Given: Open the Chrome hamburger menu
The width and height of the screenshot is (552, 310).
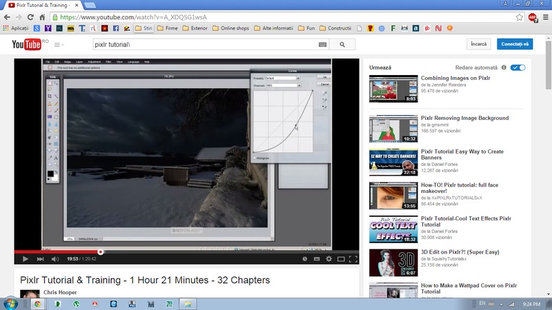Looking at the screenshot, I should pyautogui.click(x=546, y=17).
